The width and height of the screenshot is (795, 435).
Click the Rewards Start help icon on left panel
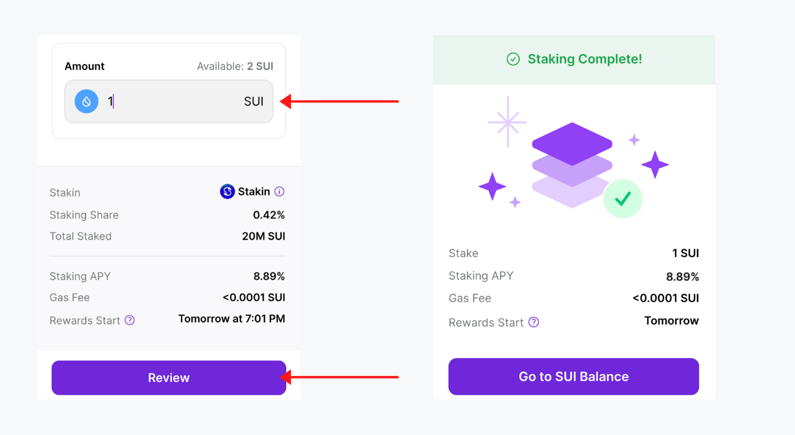(129, 320)
